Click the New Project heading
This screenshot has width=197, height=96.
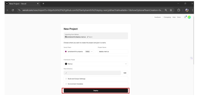(x=71, y=29)
